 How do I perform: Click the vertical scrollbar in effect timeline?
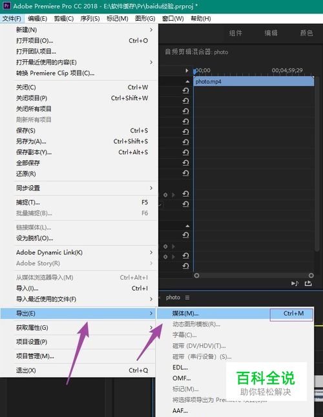click(317, 163)
